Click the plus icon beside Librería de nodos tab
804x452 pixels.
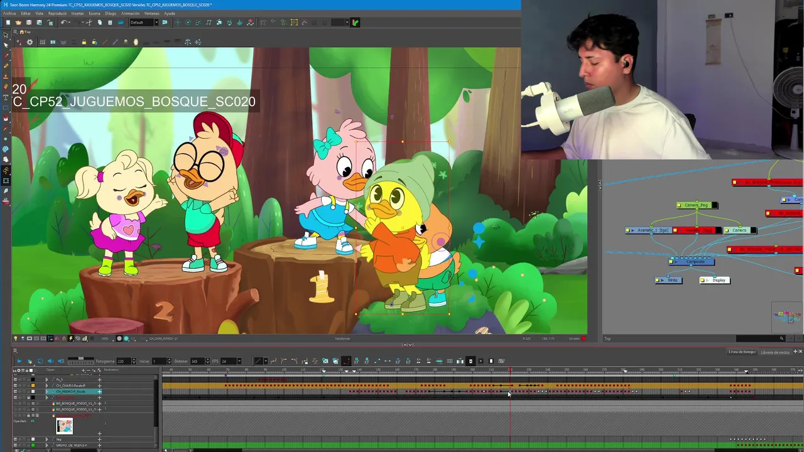click(x=795, y=352)
